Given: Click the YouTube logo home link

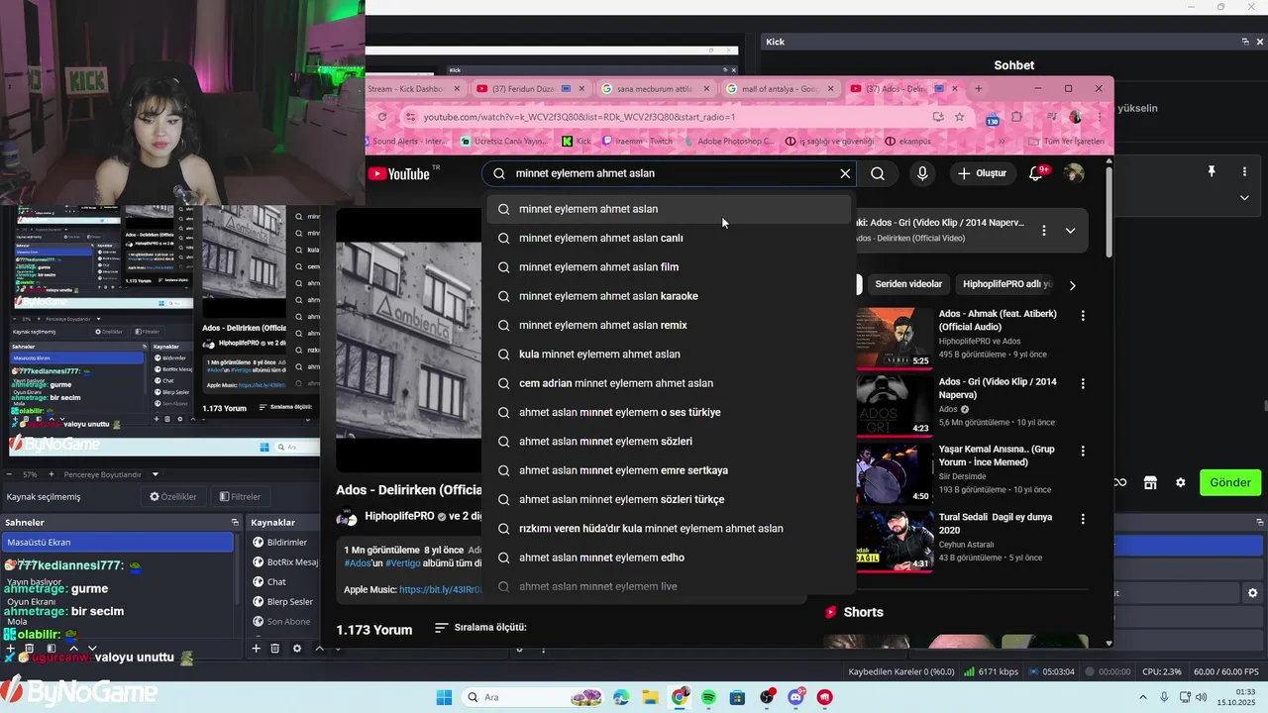Looking at the screenshot, I should 399,174.
